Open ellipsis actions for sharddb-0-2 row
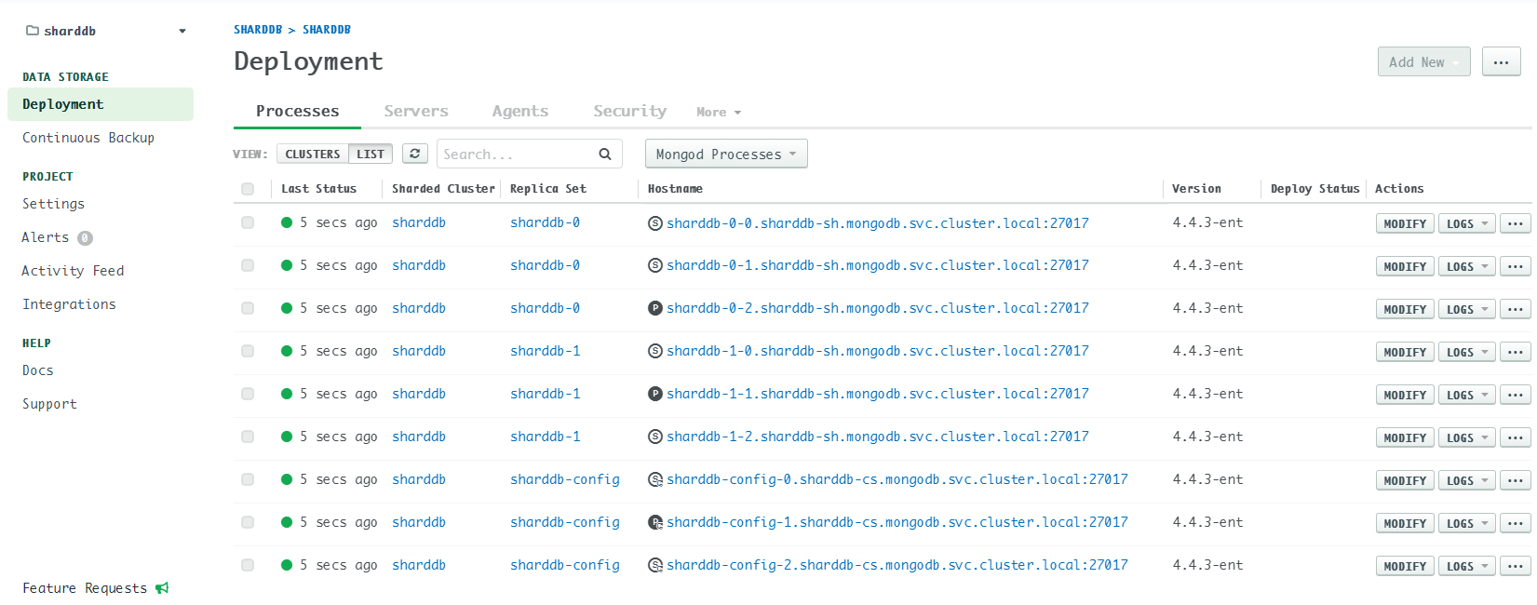The image size is (1537, 605). [x=1516, y=309]
